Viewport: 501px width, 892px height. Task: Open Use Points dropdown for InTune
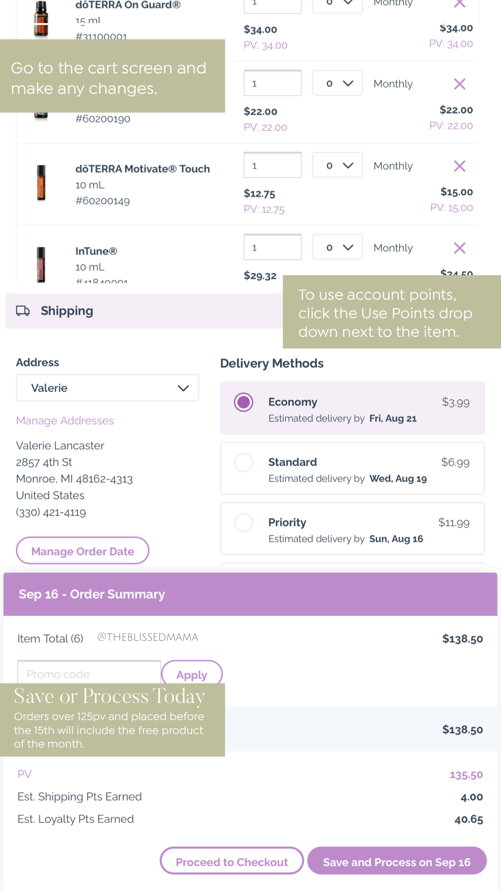[337, 248]
